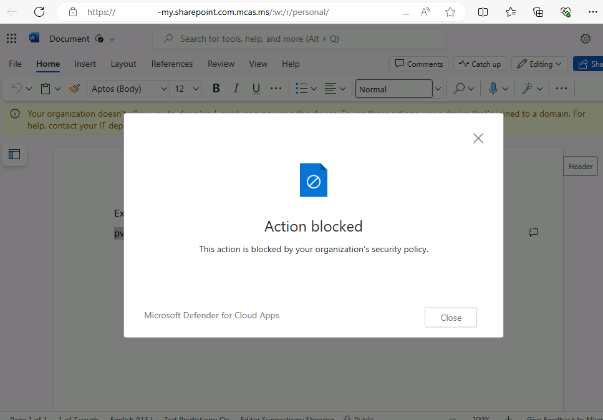The width and height of the screenshot is (603, 420).
Task: Click the Normal style box
Action: [x=394, y=89]
